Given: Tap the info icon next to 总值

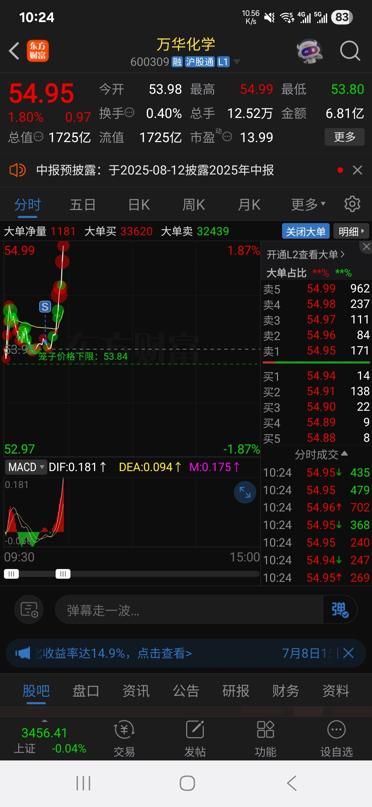Looking at the screenshot, I should [x=39, y=137].
